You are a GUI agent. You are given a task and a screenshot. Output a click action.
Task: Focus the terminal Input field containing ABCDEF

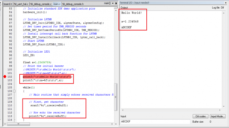[x=155, y=122]
